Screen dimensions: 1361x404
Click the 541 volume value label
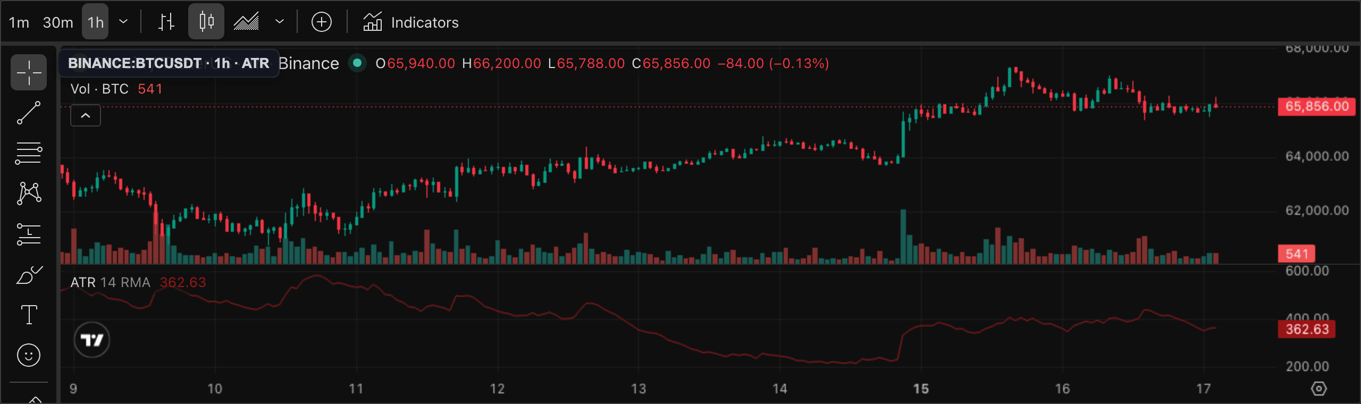(1296, 254)
